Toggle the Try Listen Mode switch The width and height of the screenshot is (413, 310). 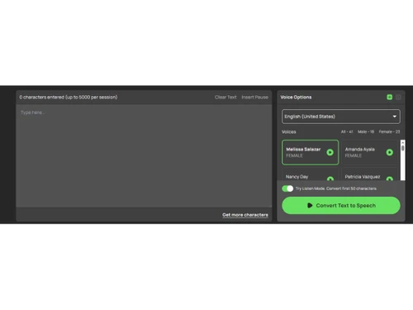[287, 188]
